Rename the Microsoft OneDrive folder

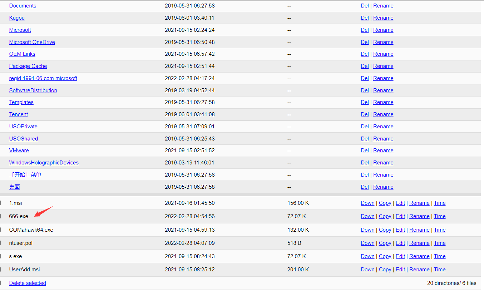coord(383,42)
